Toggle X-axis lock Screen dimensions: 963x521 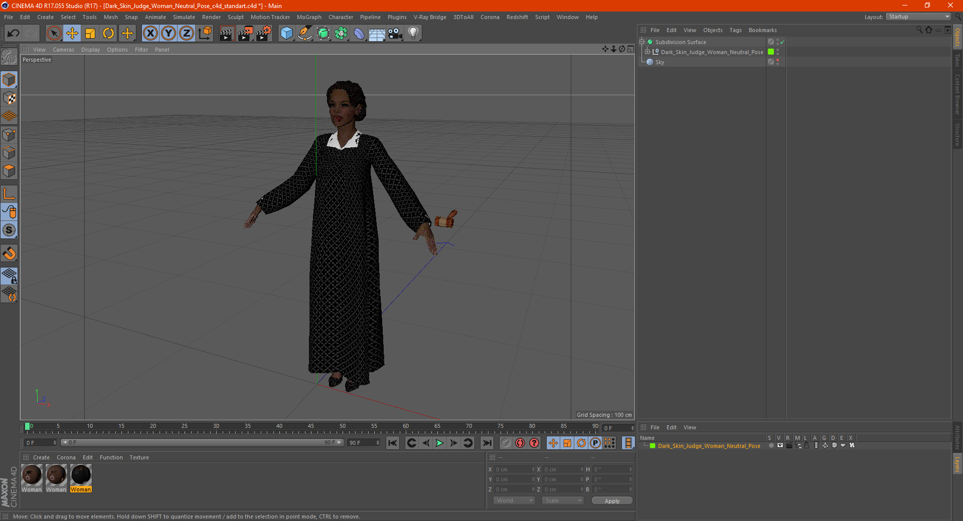[150, 34]
